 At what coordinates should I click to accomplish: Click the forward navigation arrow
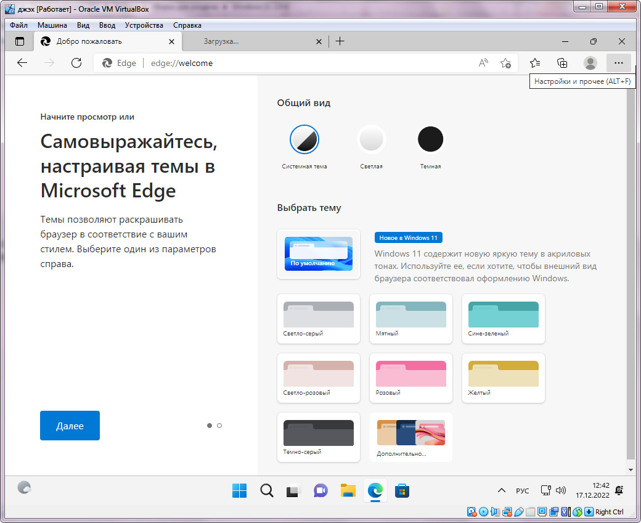click(x=49, y=63)
